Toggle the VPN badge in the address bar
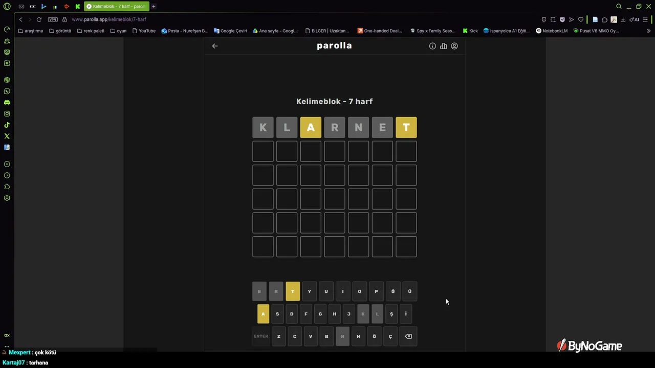The image size is (655, 368). [x=53, y=19]
